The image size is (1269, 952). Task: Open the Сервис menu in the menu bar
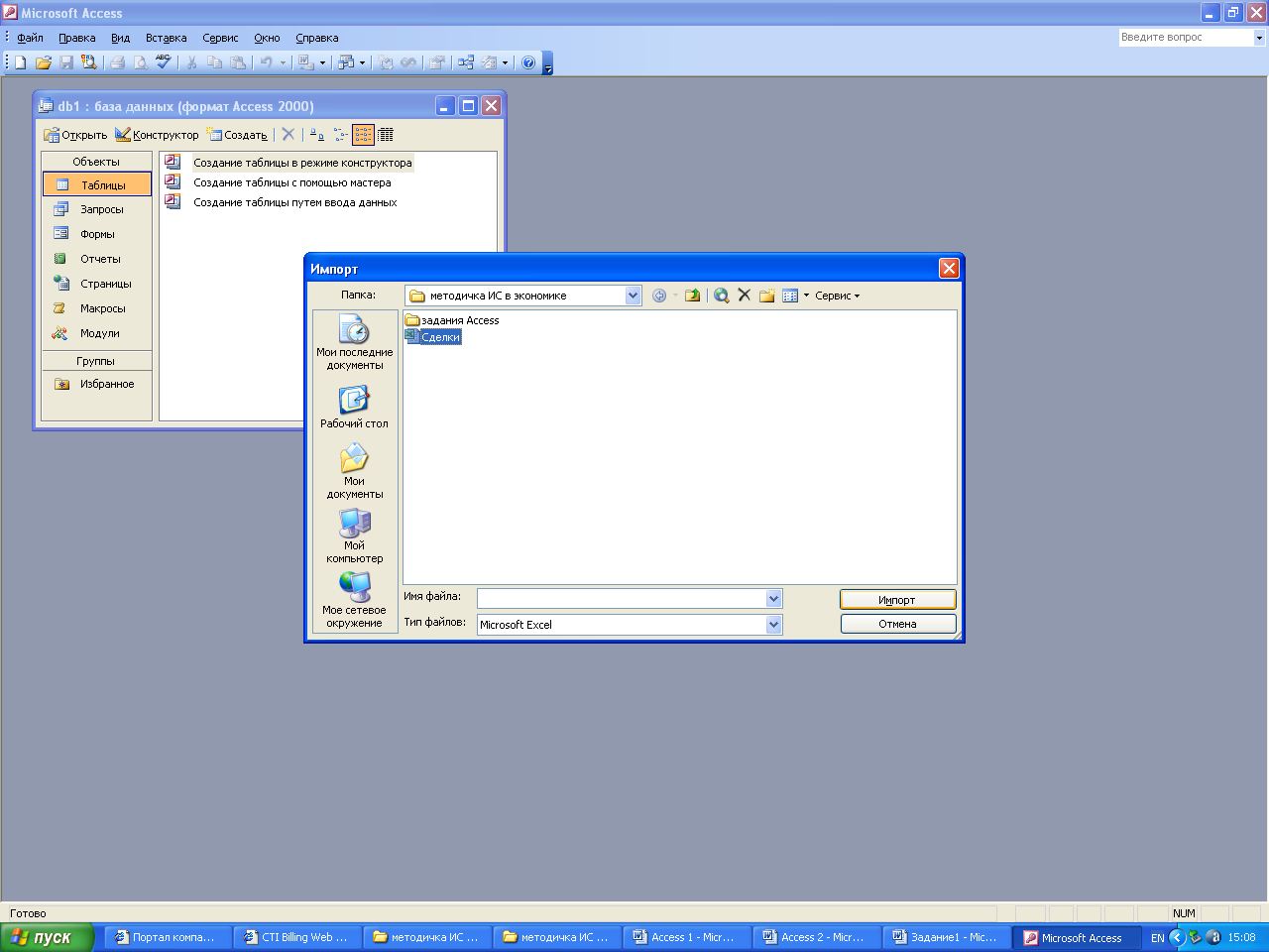[x=220, y=38]
